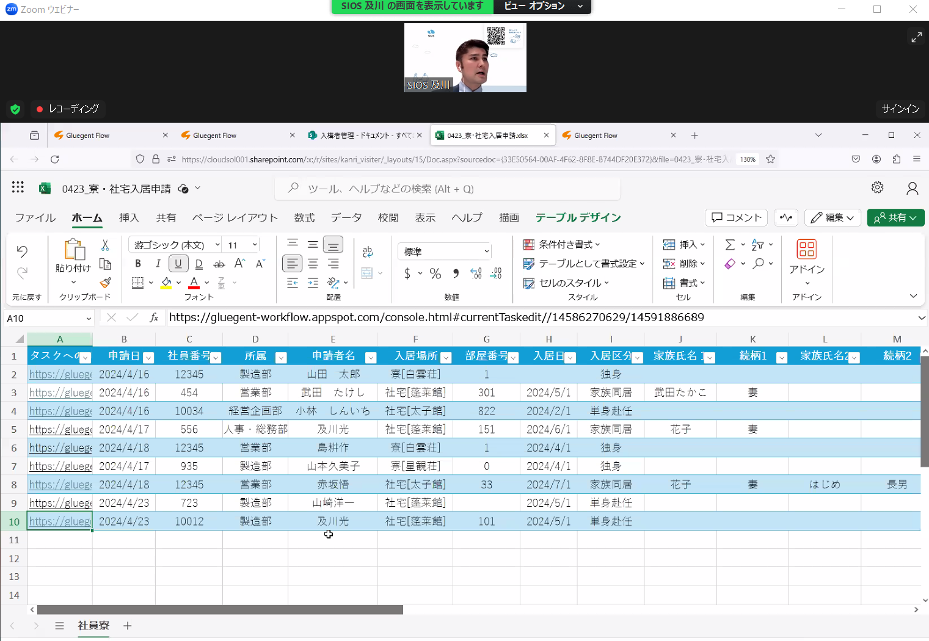Open the app launcher waffle icon
Screen dimensions: 929x641
click(x=18, y=188)
